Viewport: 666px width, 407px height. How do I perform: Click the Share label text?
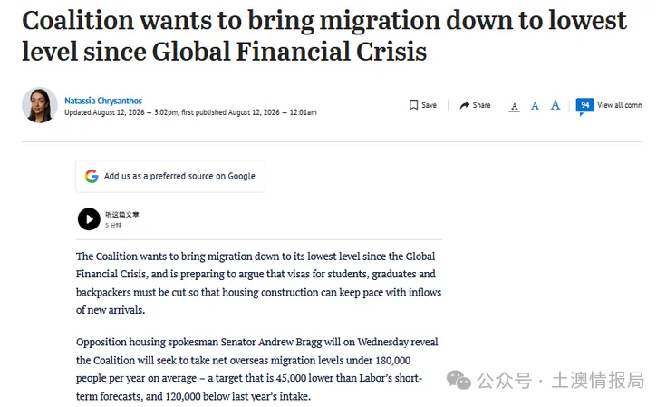(x=482, y=105)
